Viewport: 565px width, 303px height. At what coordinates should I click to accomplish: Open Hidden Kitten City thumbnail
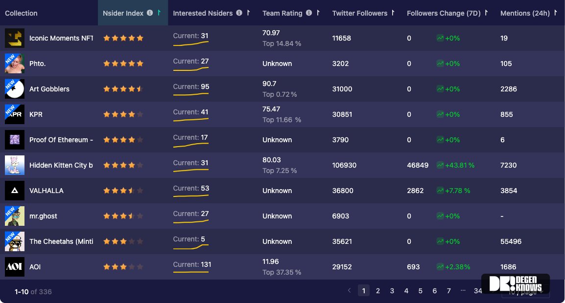(14, 165)
